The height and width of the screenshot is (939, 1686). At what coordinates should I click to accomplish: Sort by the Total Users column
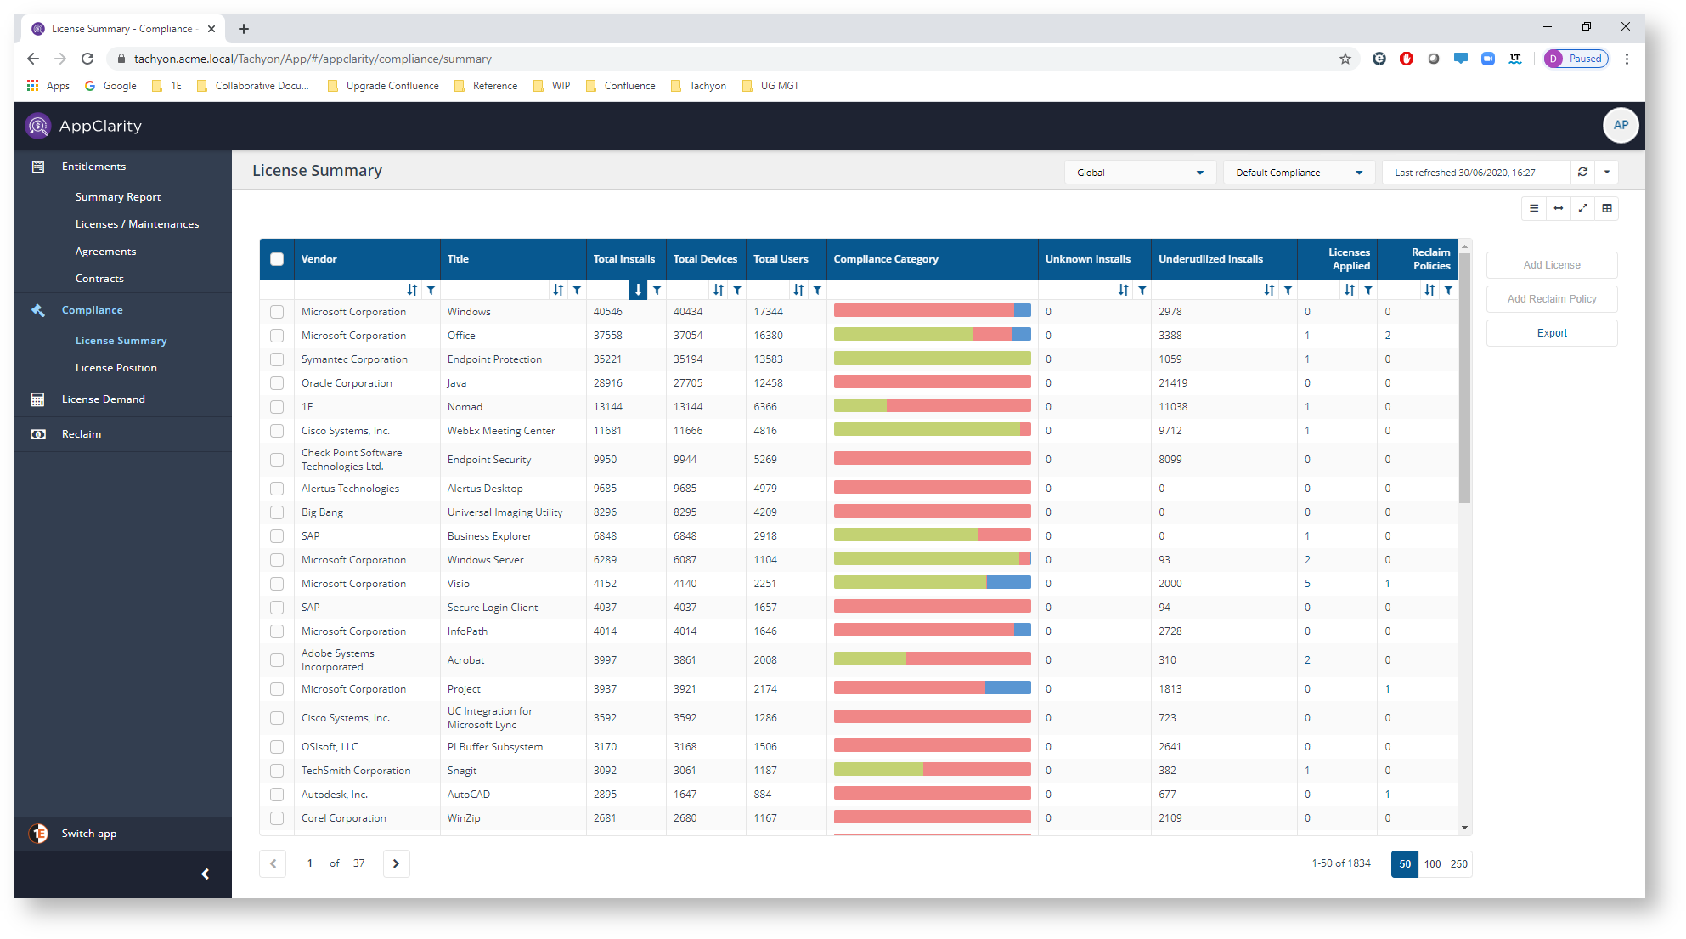(798, 290)
